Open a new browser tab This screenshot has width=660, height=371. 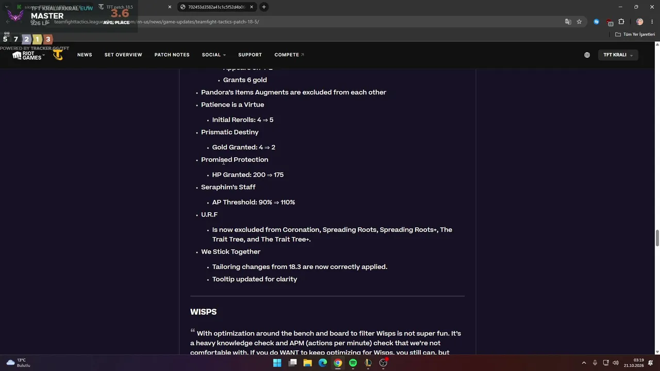click(263, 7)
